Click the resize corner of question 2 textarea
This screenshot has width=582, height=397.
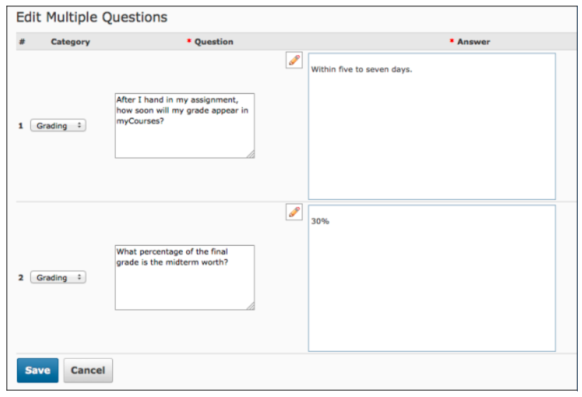[250, 306]
